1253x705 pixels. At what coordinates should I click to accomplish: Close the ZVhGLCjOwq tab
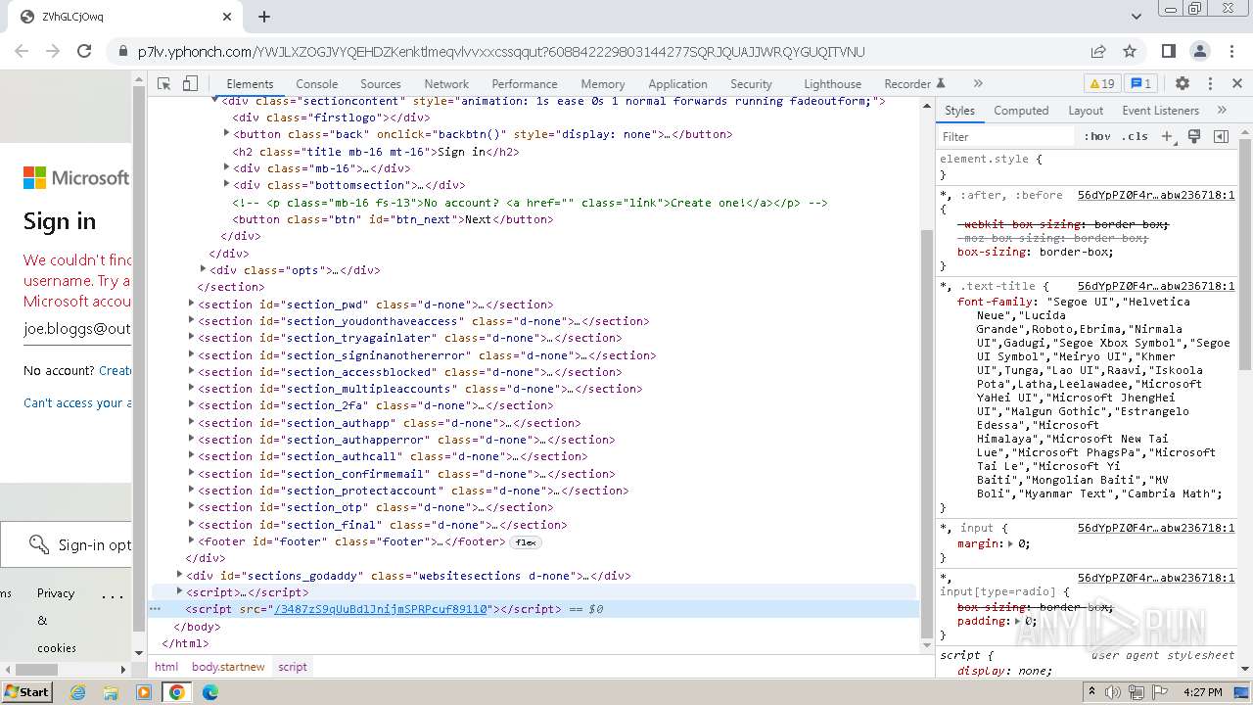(227, 17)
